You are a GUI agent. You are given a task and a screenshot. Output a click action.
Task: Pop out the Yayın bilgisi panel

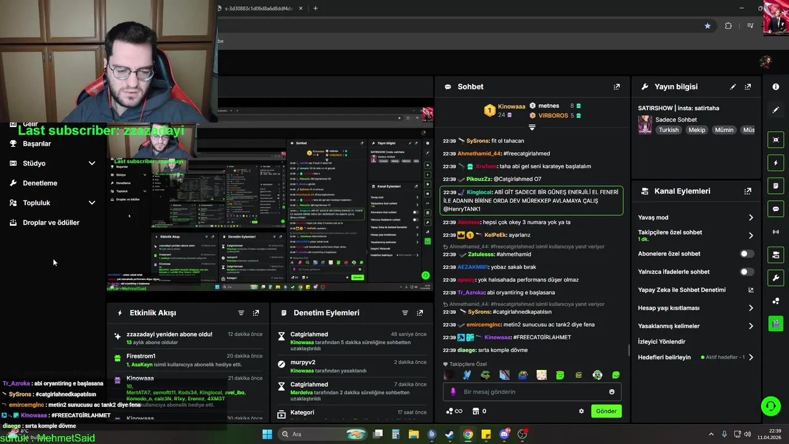click(x=748, y=87)
